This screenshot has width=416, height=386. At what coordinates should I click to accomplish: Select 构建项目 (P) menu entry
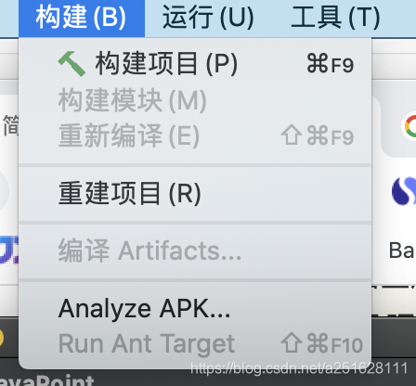[x=195, y=64]
